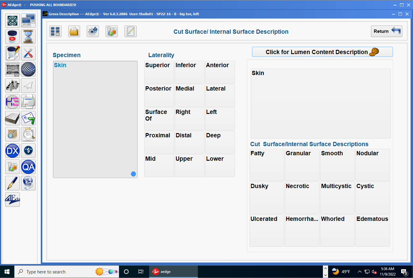Image resolution: width=413 pixels, height=278 pixels.
Task: Select the Right laterality tile
Action: [x=190, y=119]
